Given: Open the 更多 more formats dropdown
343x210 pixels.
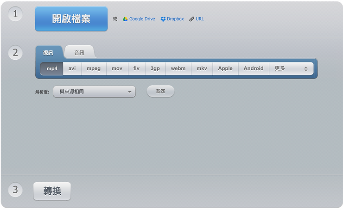Looking at the screenshot, I should click(x=291, y=68).
